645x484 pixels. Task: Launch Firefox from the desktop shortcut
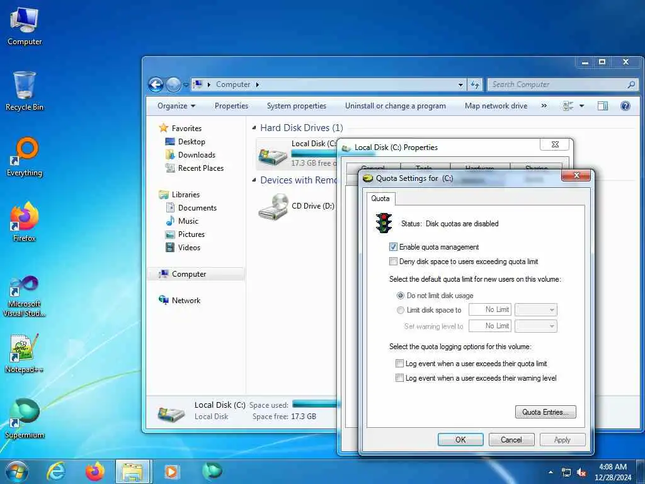click(x=25, y=222)
